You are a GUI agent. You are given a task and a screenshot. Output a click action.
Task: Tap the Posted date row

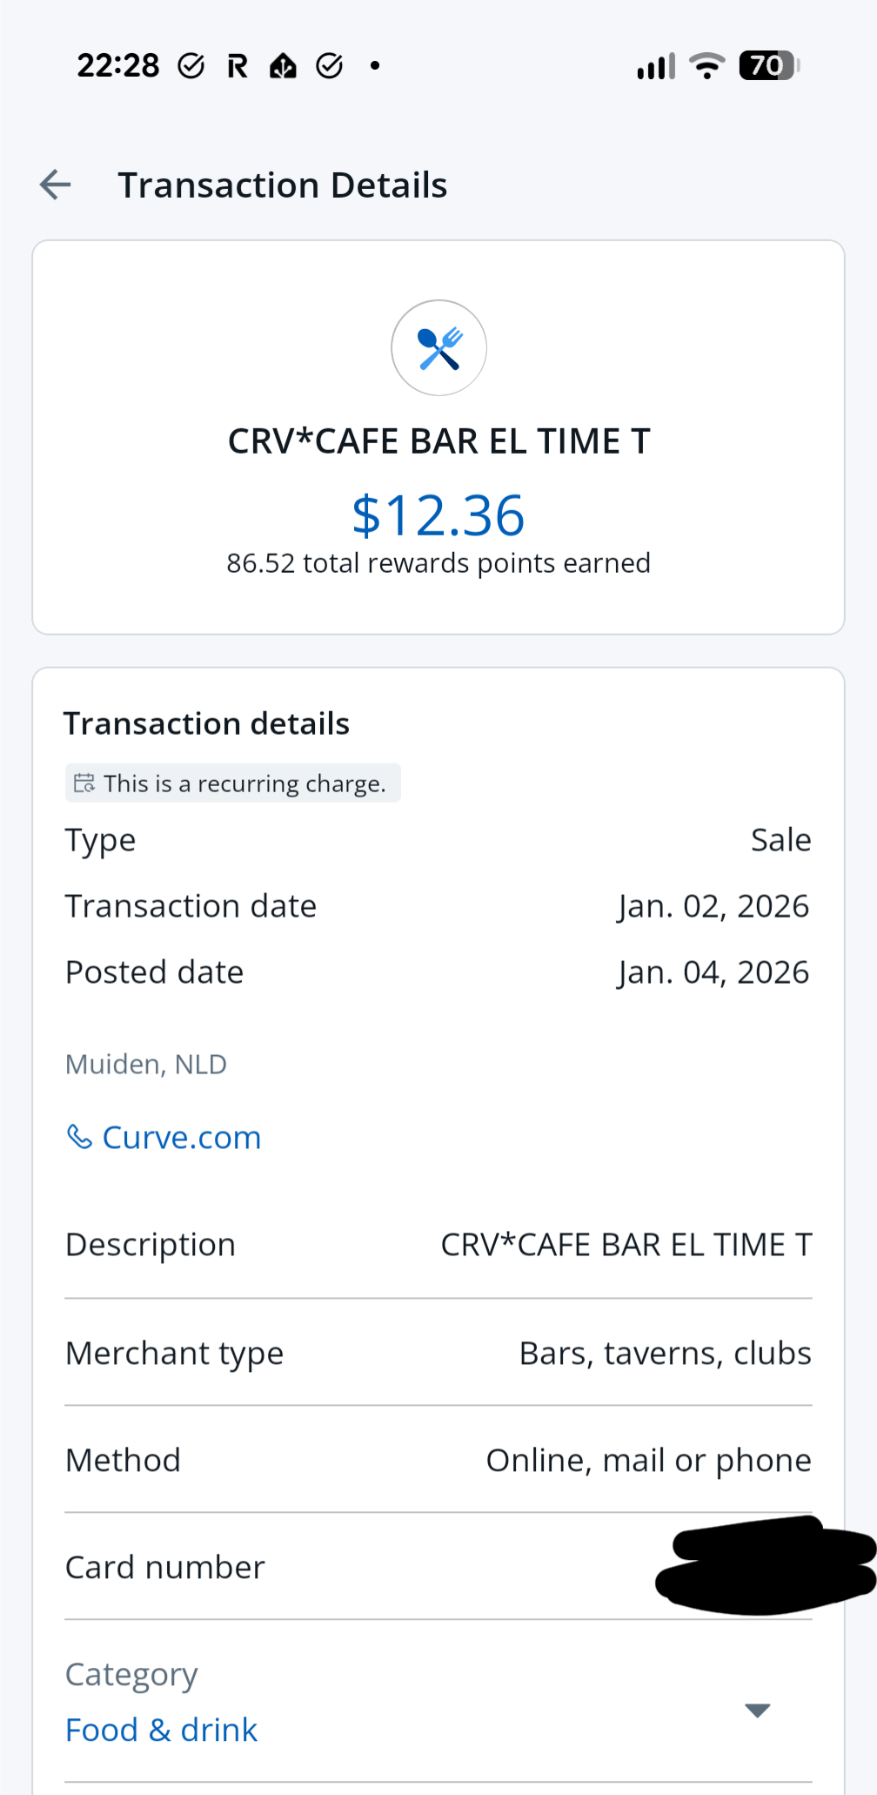438,972
